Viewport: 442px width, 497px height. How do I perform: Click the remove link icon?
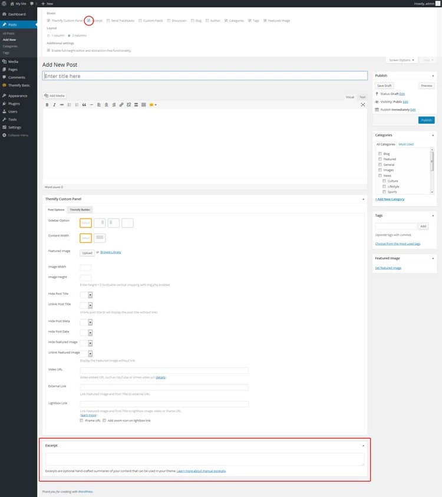pyautogui.click(x=128, y=104)
